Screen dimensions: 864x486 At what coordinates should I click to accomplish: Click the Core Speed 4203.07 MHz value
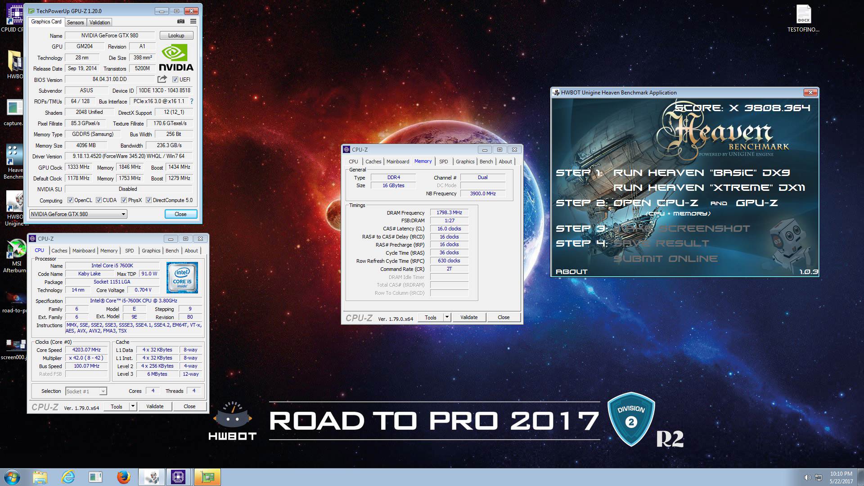[x=86, y=350]
